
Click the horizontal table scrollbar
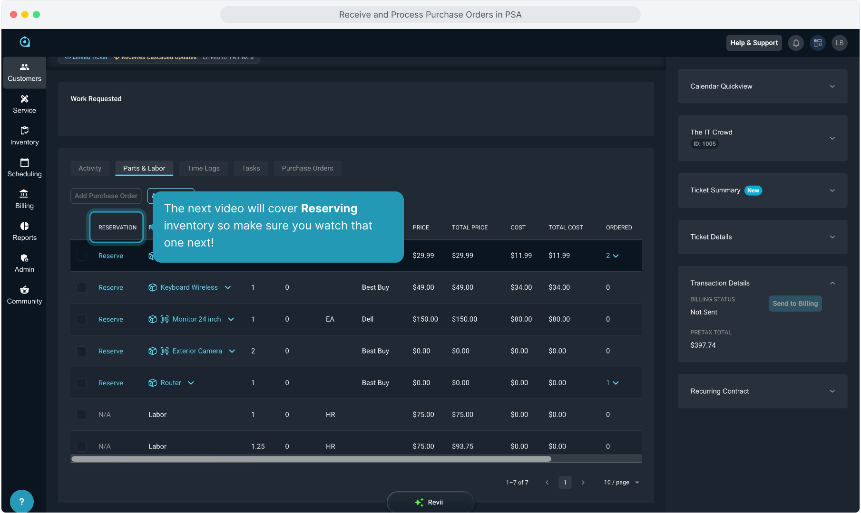(311, 459)
